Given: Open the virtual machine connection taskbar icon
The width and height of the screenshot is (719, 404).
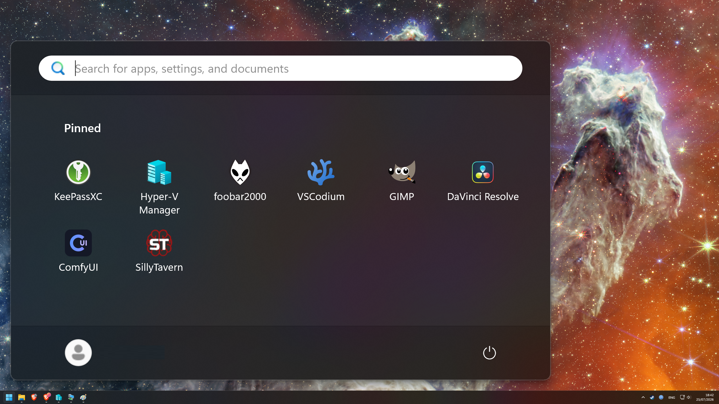Looking at the screenshot, I should [71, 397].
